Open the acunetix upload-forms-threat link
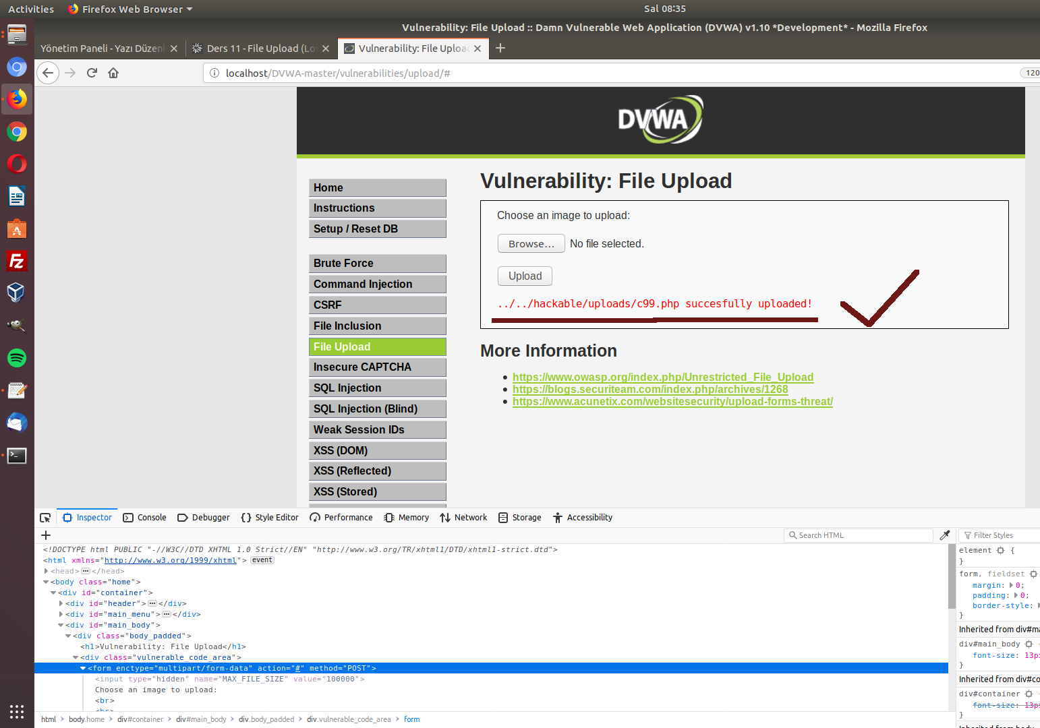The image size is (1040, 728). tap(672, 401)
